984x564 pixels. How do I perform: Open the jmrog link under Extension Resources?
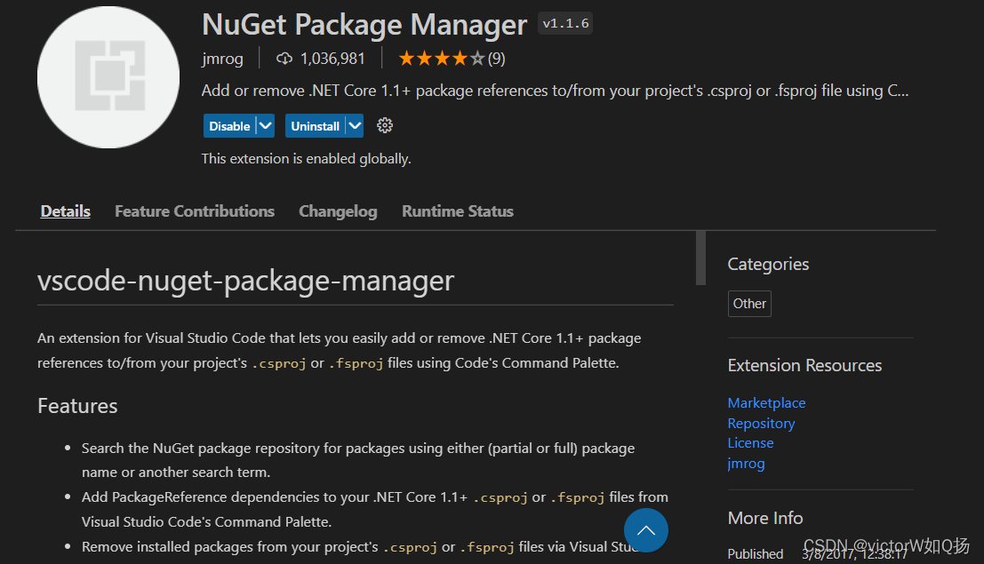tap(746, 464)
